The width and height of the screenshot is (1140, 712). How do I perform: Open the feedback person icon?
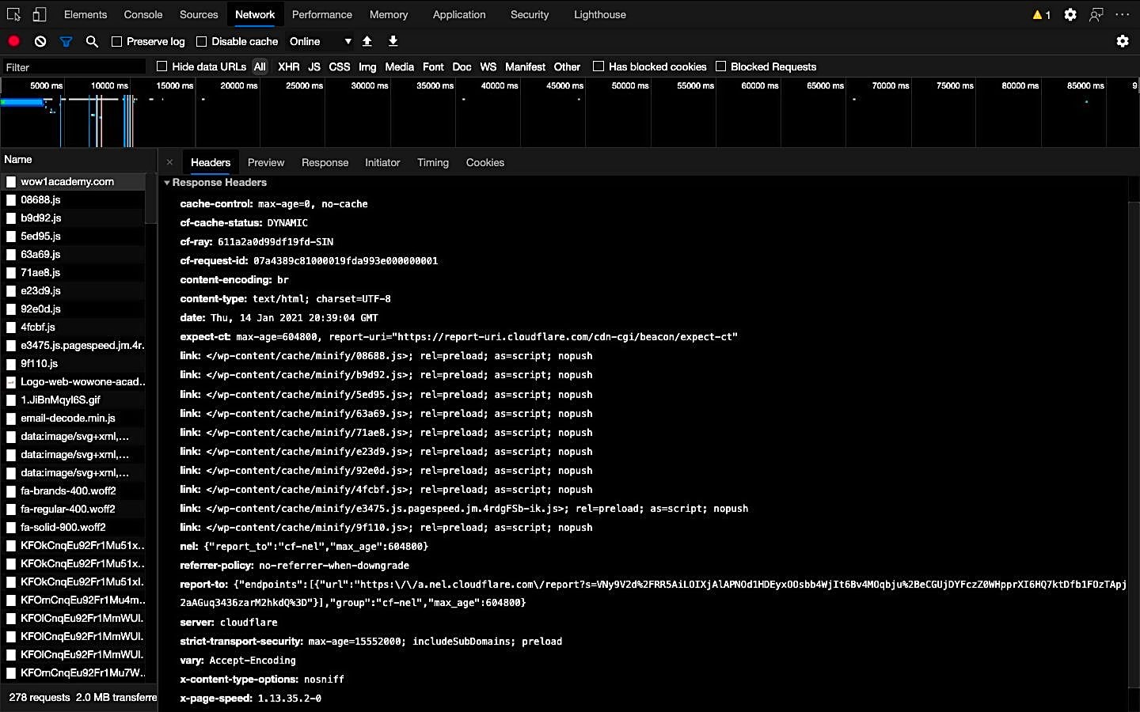click(1096, 15)
